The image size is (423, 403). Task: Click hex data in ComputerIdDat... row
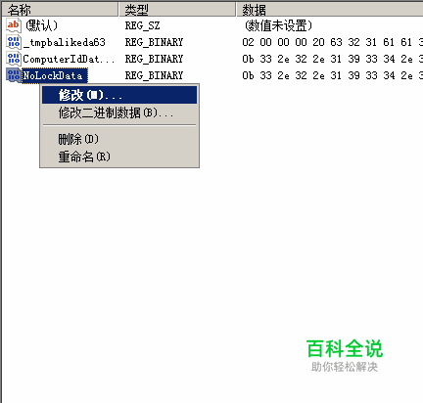pyautogui.click(x=333, y=59)
